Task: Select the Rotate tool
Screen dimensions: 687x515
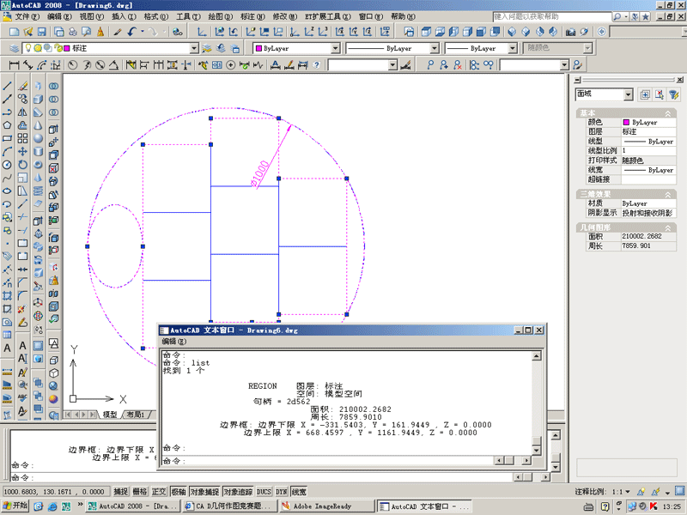Action: (x=22, y=165)
